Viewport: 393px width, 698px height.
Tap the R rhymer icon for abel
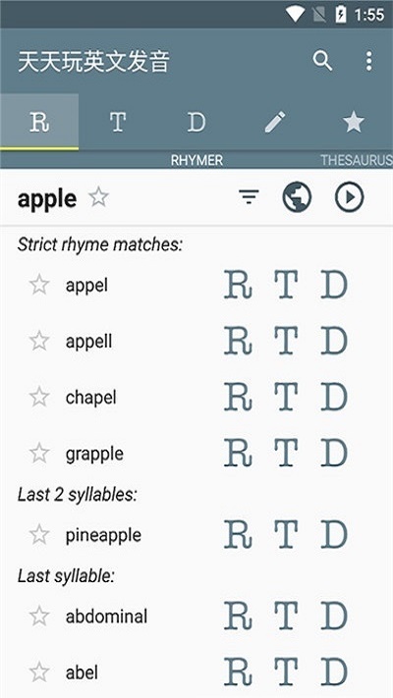(238, 672)
